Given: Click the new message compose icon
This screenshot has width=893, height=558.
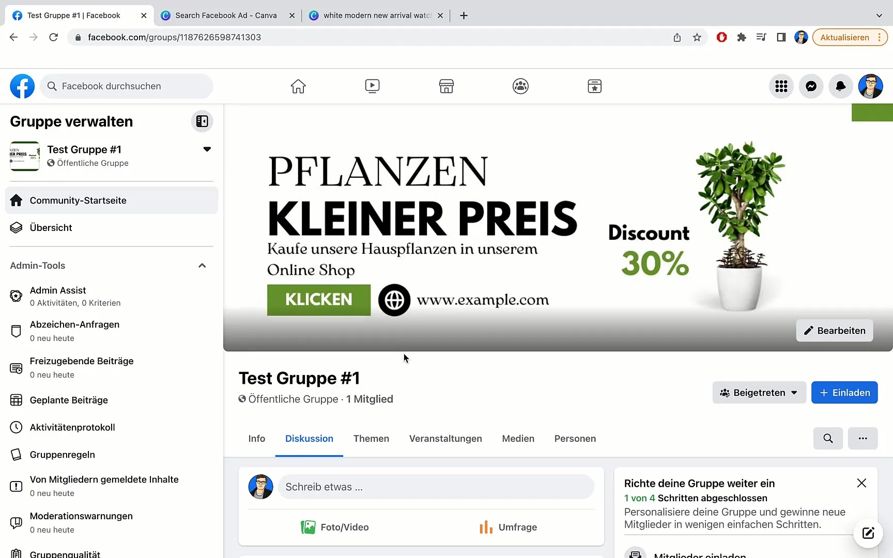Looking at the screenshot, I should pos(868,533).
